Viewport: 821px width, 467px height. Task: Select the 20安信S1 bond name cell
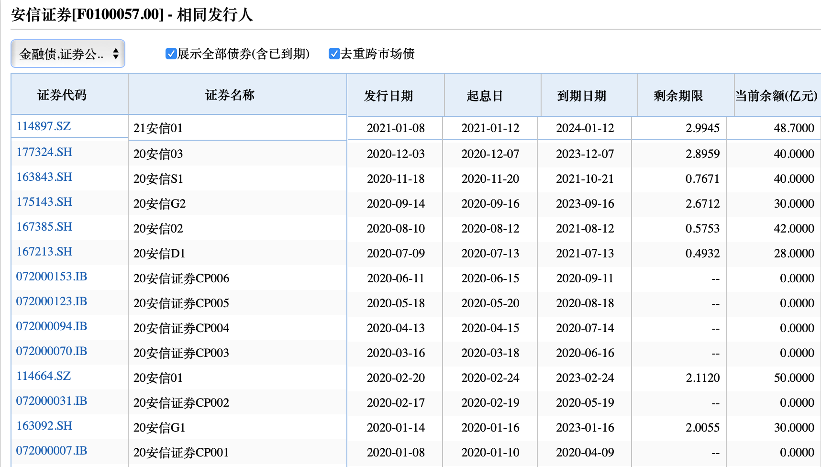pos(237,178)
